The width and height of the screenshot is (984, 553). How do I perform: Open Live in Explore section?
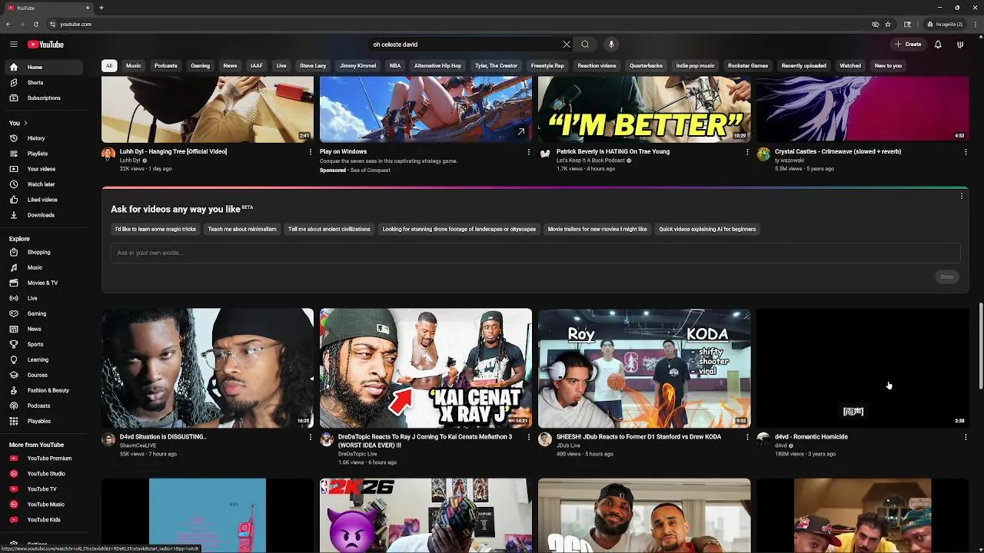[43, 298]
